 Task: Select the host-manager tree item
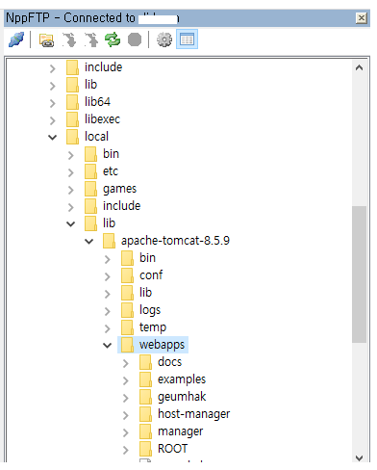click(194, 414)
